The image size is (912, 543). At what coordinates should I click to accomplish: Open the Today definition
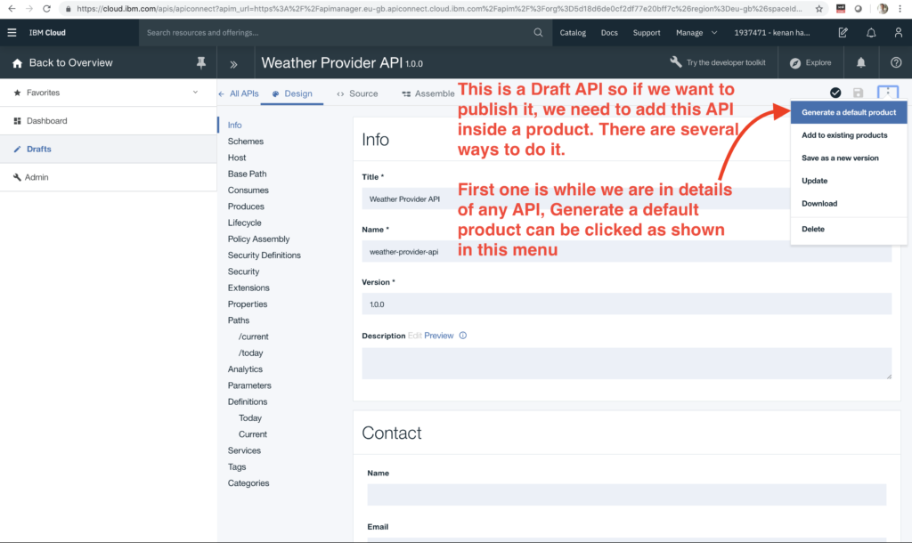coord(250,418)
